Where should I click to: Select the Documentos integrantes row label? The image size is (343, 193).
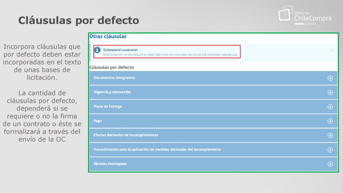(115, 78)
